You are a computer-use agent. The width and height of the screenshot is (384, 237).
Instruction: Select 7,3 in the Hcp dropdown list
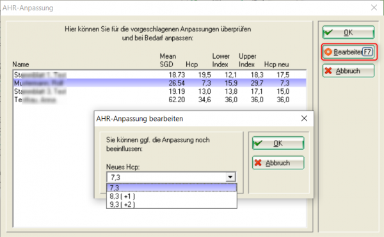pos(172,188)
